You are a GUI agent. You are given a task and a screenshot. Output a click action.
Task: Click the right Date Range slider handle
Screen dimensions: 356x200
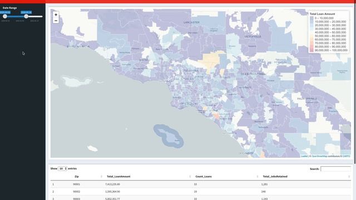point(26,16)
